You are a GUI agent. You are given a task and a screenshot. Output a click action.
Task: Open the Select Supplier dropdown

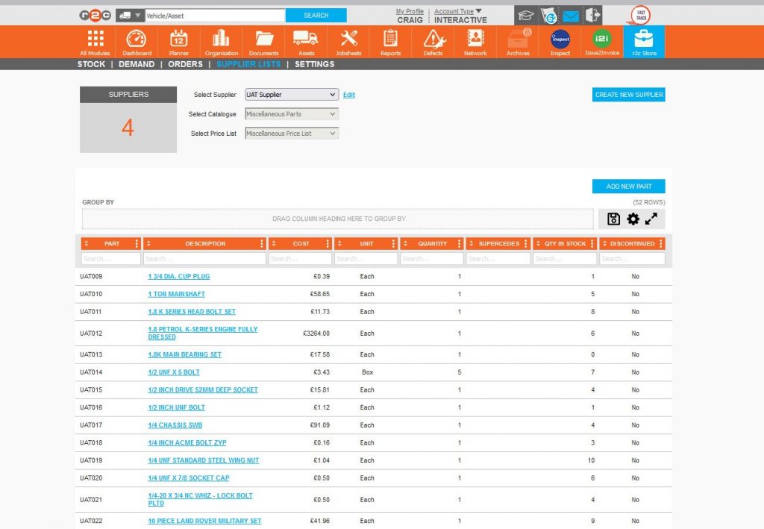click(291, 95)
